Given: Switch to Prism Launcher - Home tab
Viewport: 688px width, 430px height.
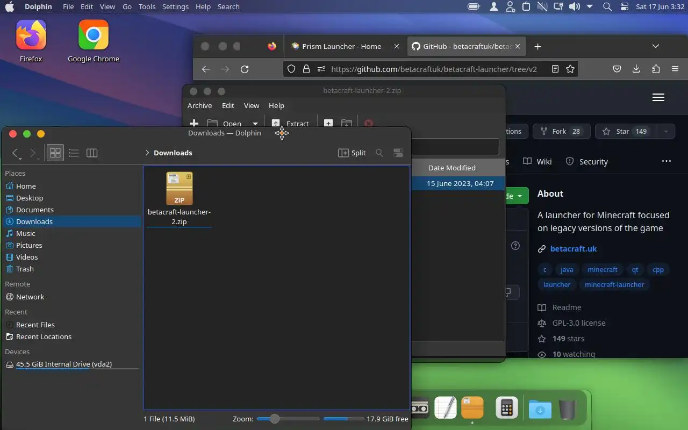Looking at the screenshot, I should coord(341,46).
